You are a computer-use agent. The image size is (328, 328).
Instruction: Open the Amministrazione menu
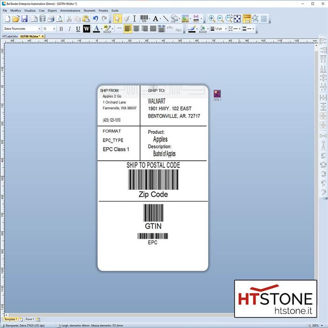[x=70, y=10]
